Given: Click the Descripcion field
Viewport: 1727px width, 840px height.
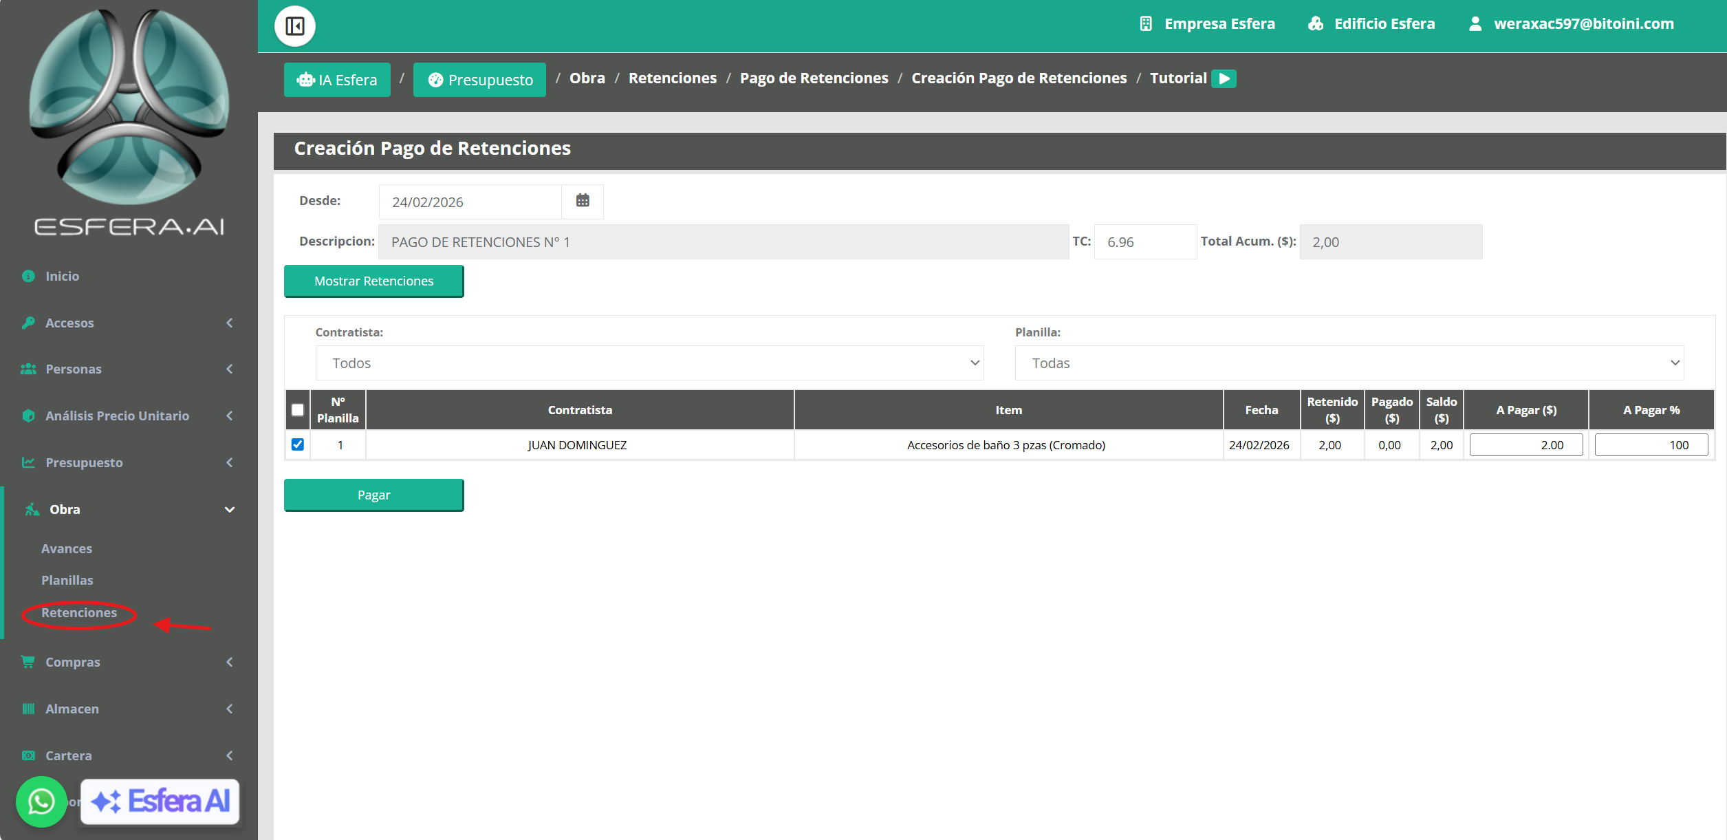Looking at the screenshot, I should (724, 242).
